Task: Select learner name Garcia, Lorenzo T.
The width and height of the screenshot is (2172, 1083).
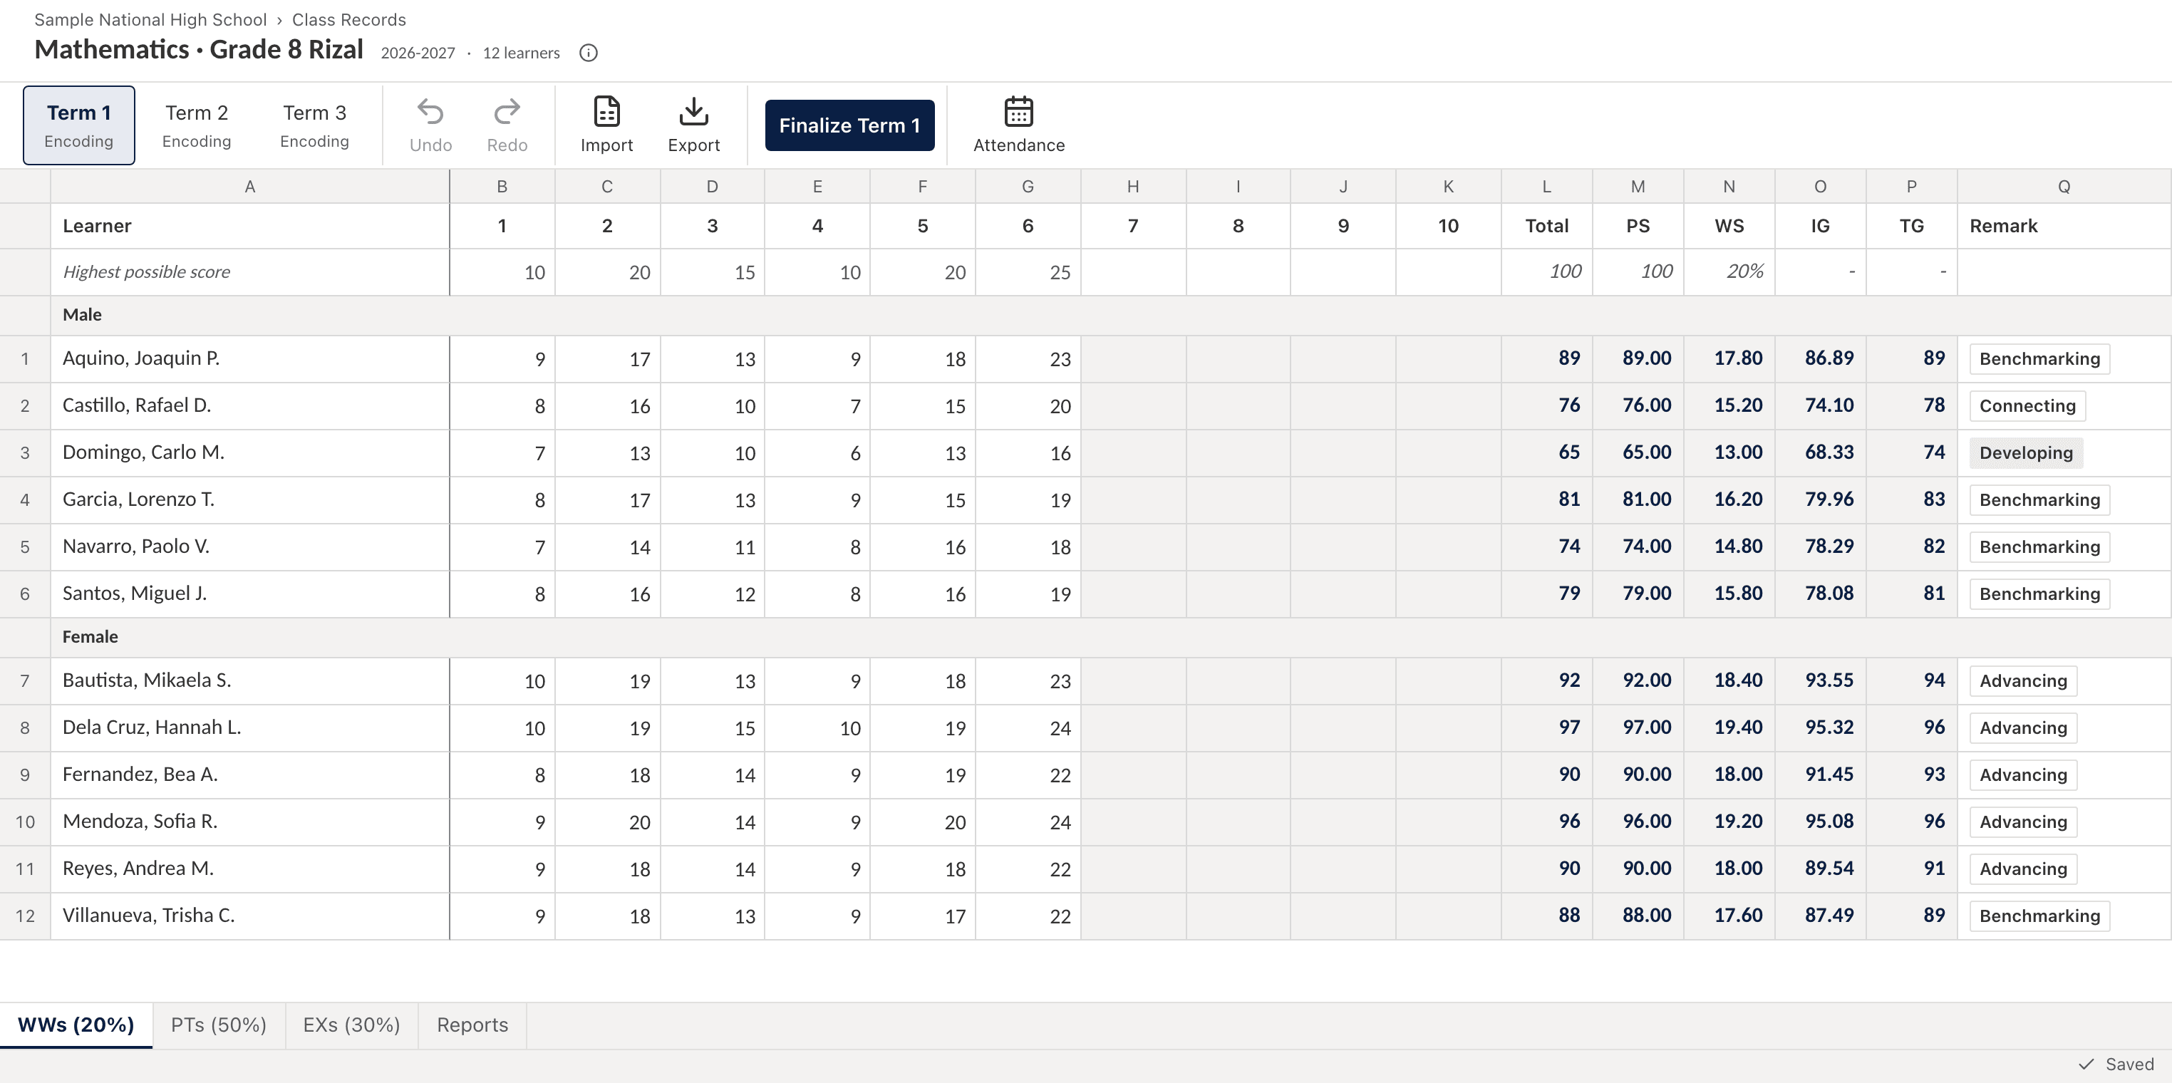Action: tap(138, 499)
